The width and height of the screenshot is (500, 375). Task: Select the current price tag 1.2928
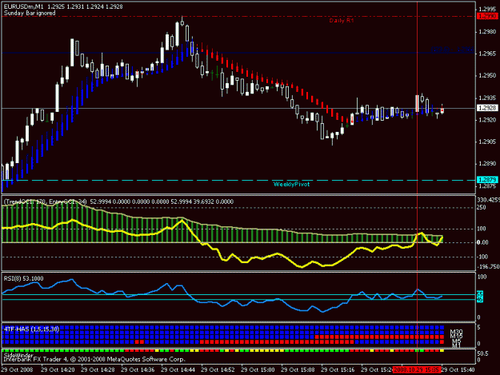487,108
